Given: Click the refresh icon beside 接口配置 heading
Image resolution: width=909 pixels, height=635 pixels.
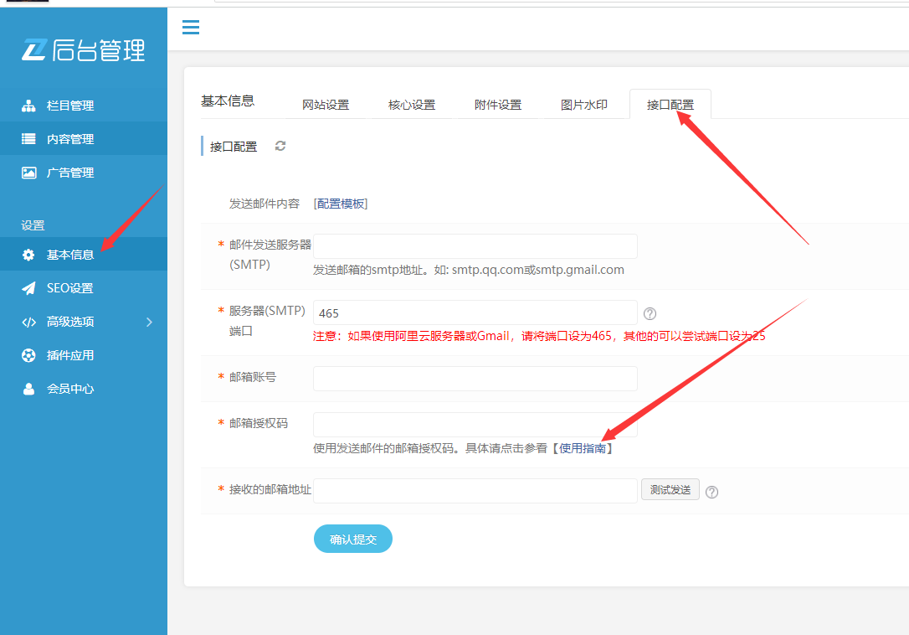Looking at the screenshot, I should (x=280, y=146).
